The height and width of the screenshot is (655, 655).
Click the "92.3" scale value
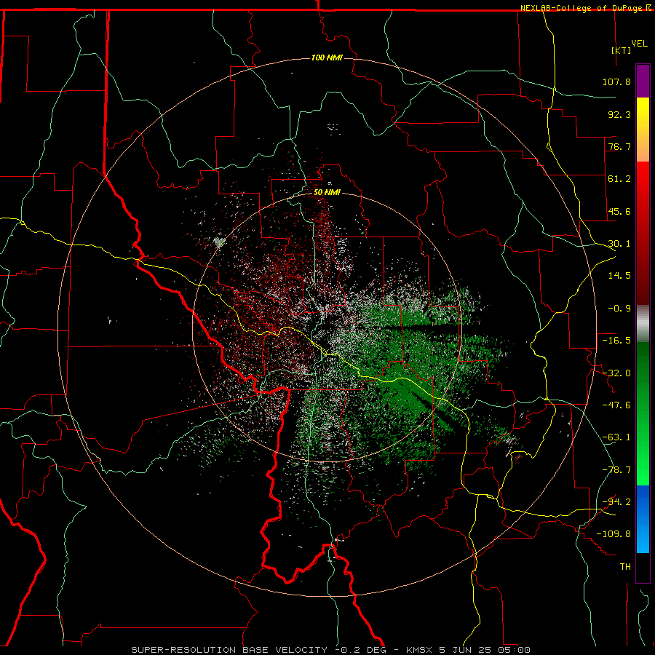tap(619, 114)
